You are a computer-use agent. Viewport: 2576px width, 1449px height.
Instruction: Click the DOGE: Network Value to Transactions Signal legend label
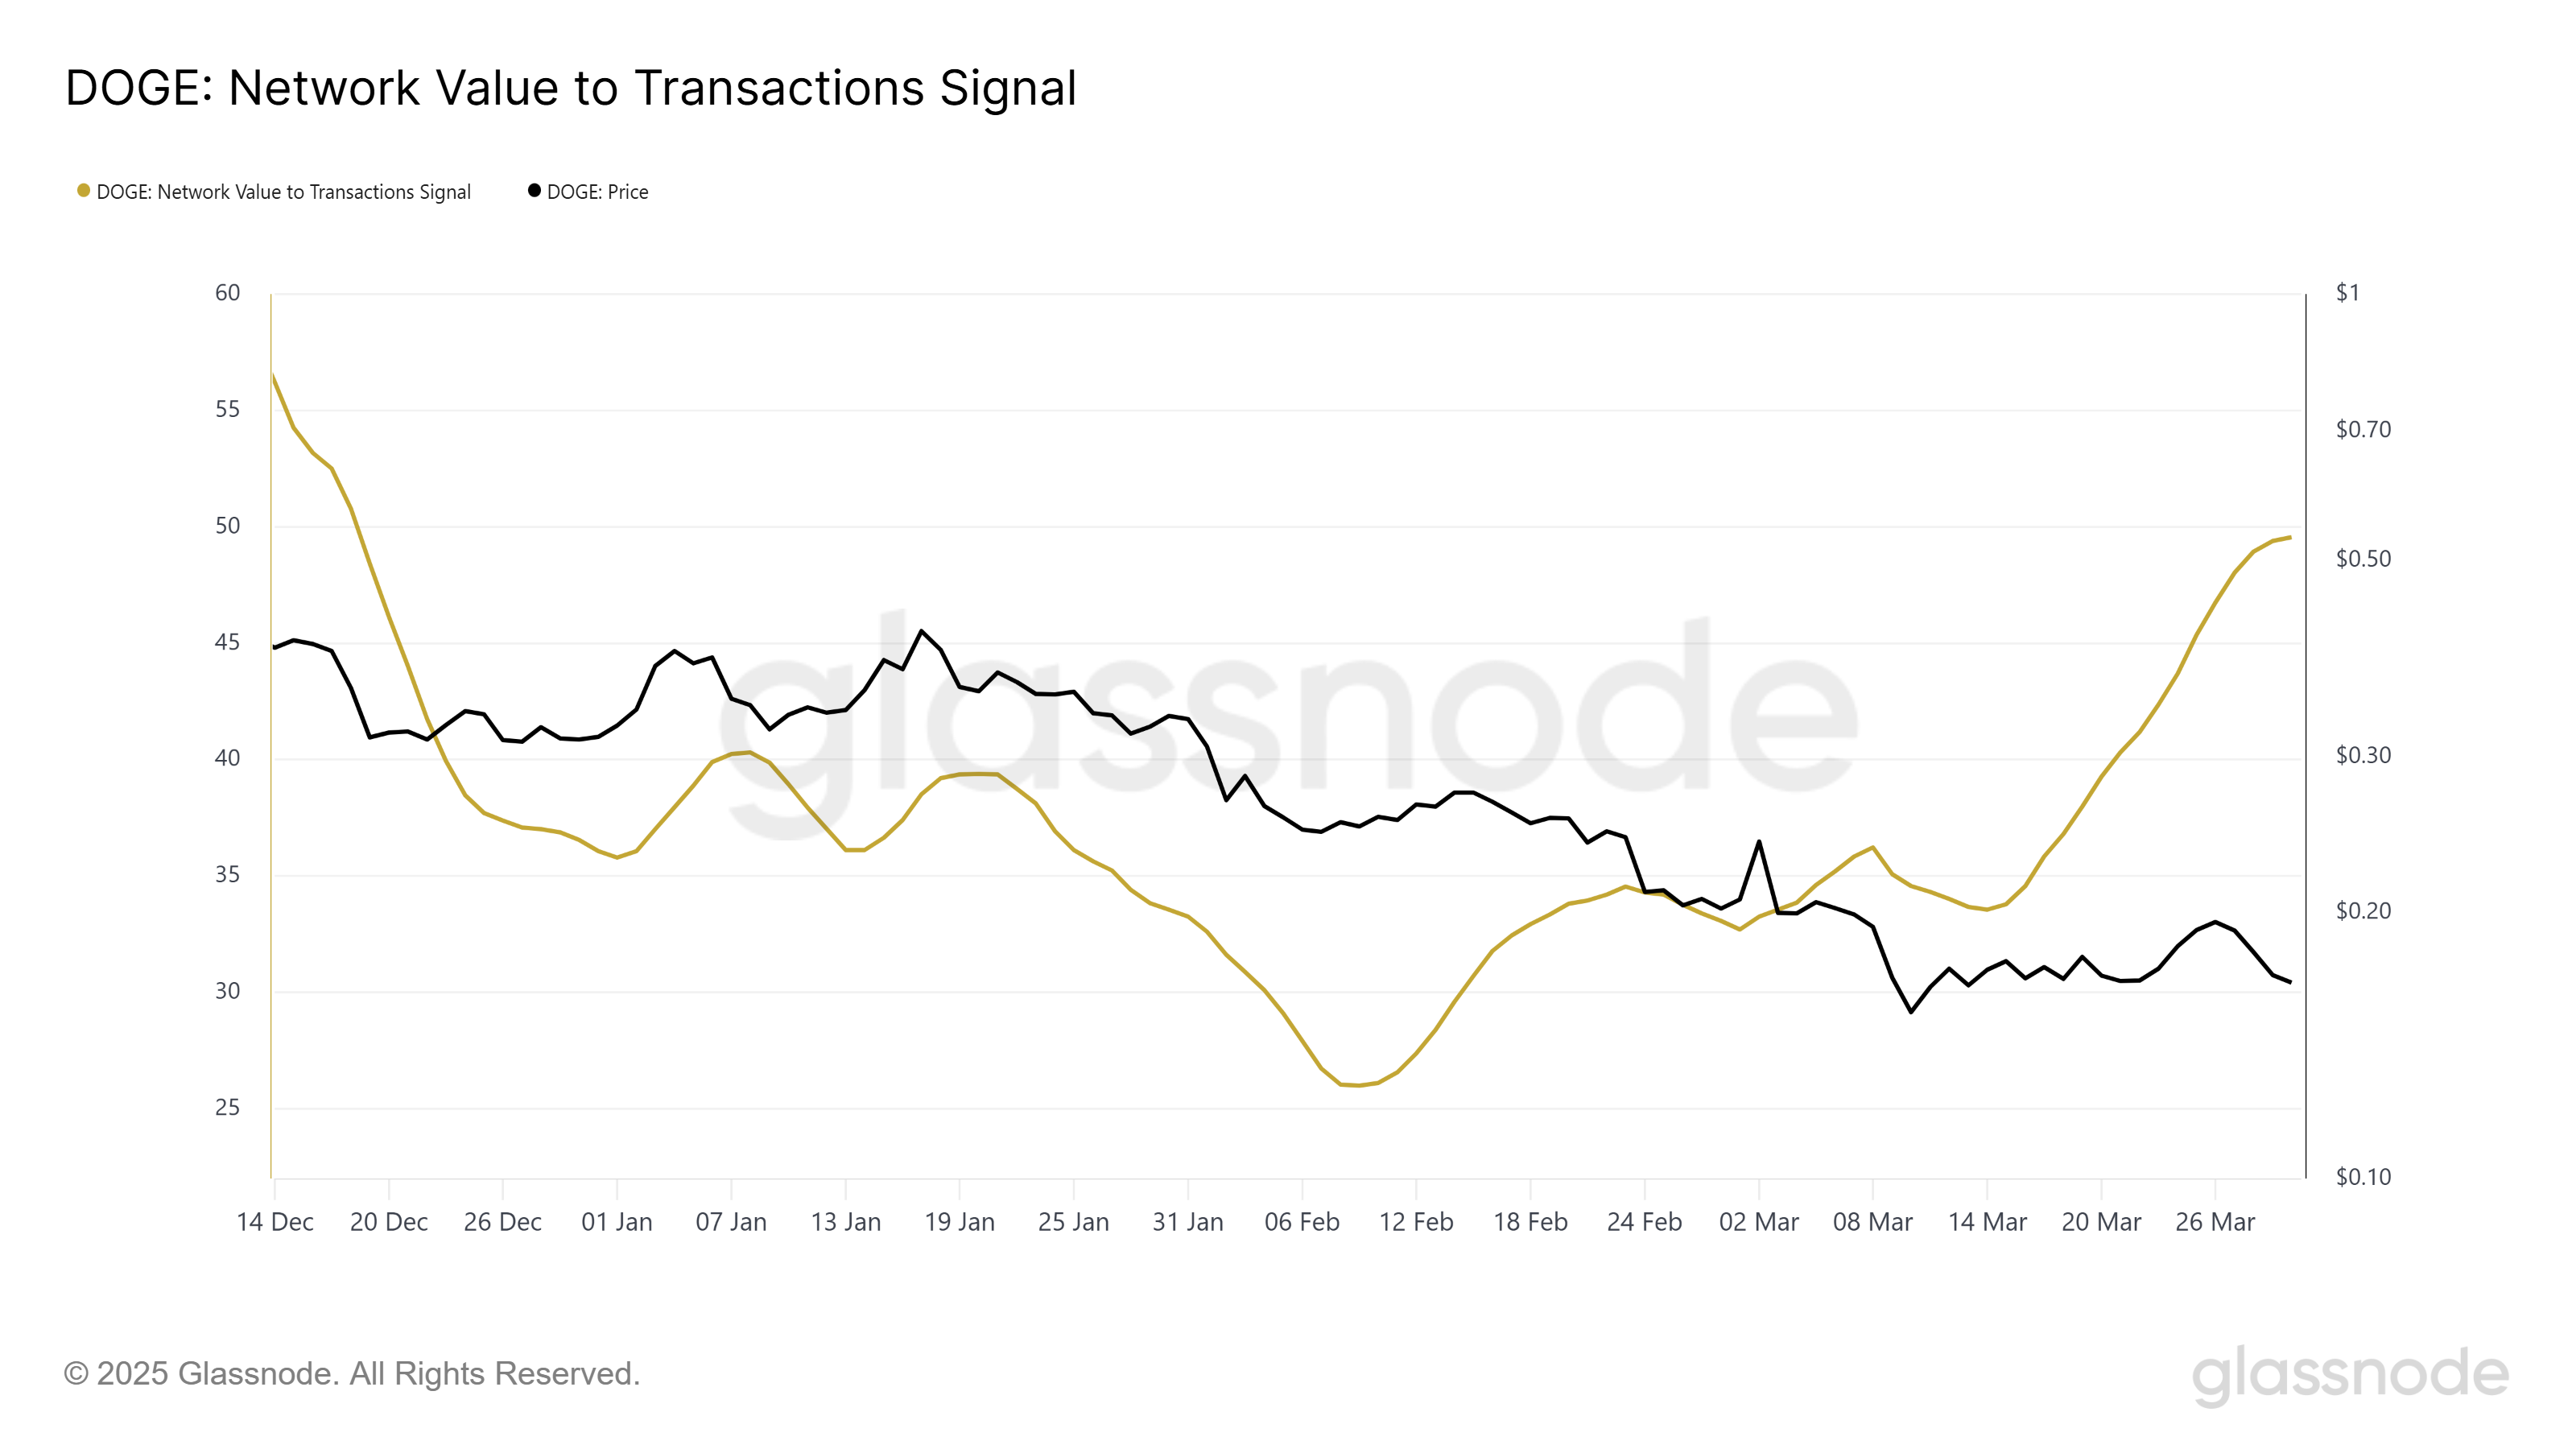tap(283, 192)
